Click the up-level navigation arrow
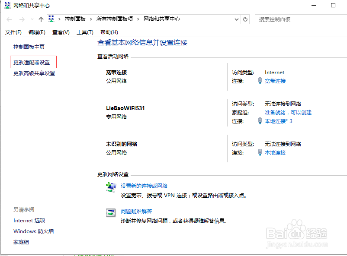 41,19
